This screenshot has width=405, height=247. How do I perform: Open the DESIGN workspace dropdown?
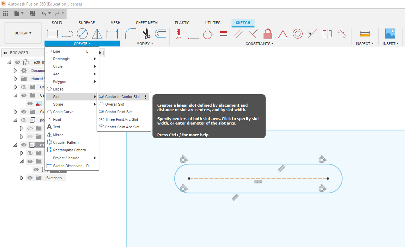click(x=23, y=33)
